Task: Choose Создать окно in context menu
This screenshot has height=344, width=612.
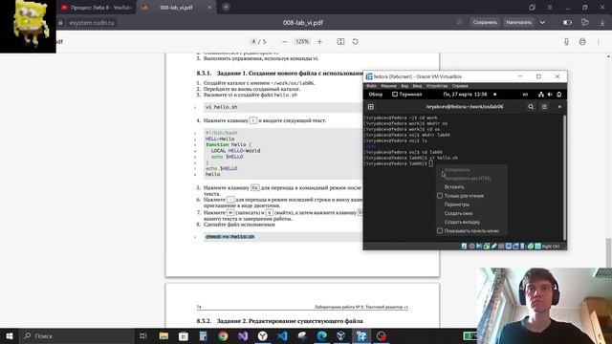Action: click(x=458, y=213)
